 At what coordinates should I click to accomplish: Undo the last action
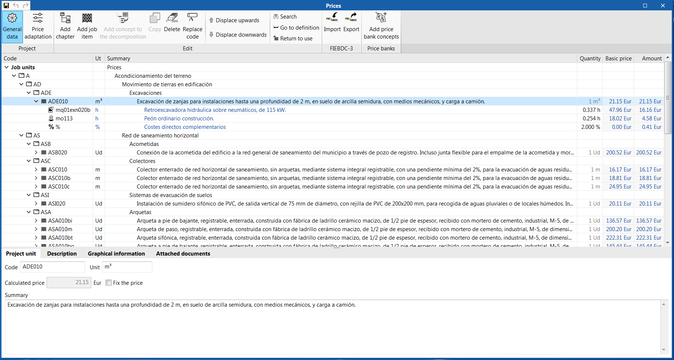coord(16,5)
